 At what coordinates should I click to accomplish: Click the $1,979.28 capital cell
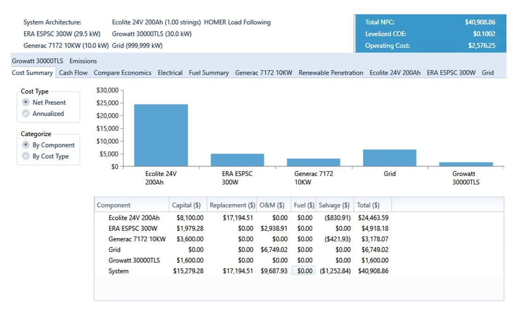pyautogui.click(x=190, y=228)
